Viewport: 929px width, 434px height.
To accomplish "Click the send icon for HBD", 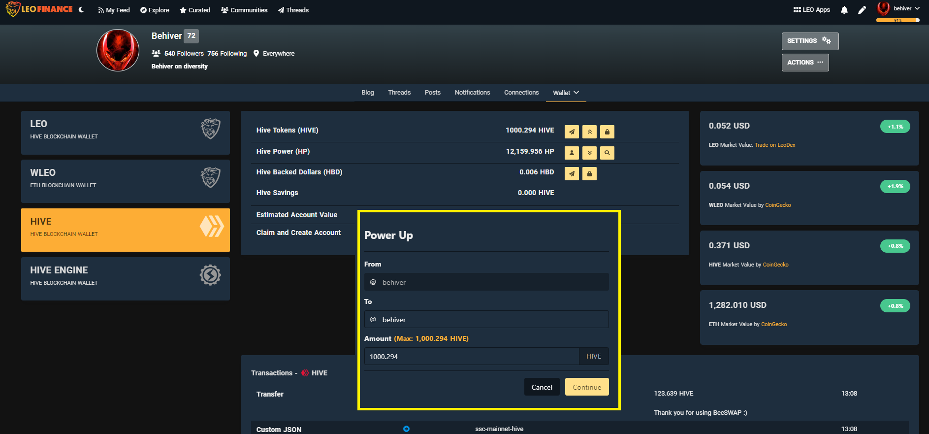I will coord(572,173).
